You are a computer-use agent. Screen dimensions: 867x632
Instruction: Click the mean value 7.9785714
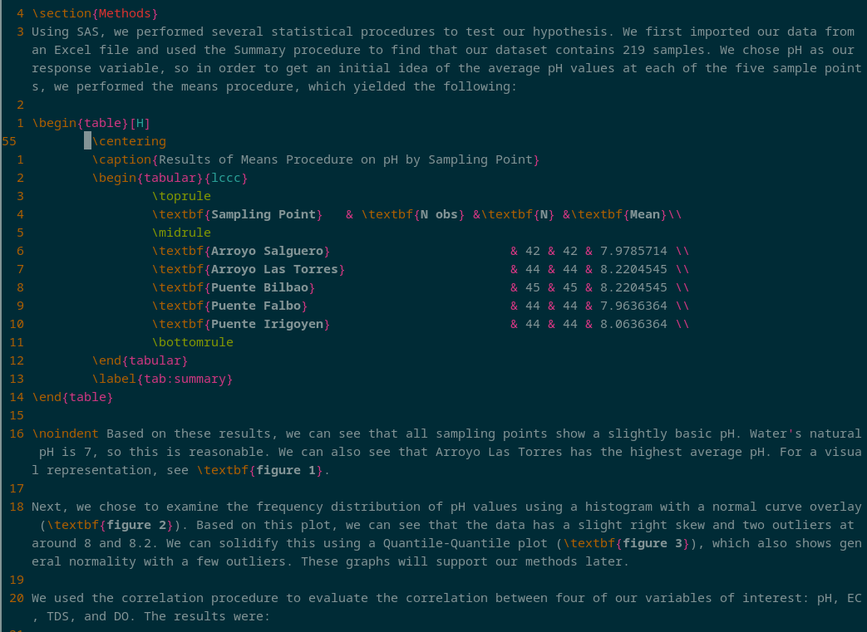coord(633,251)
